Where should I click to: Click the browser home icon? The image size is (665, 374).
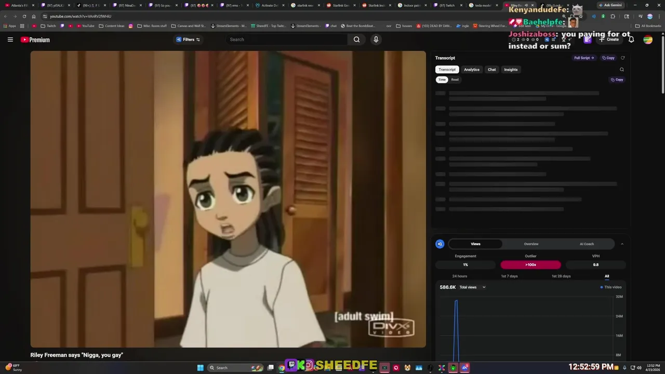(34, 16)
